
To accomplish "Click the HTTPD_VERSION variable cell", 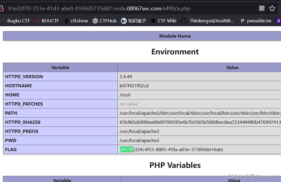I will click(x=60, y=76).
